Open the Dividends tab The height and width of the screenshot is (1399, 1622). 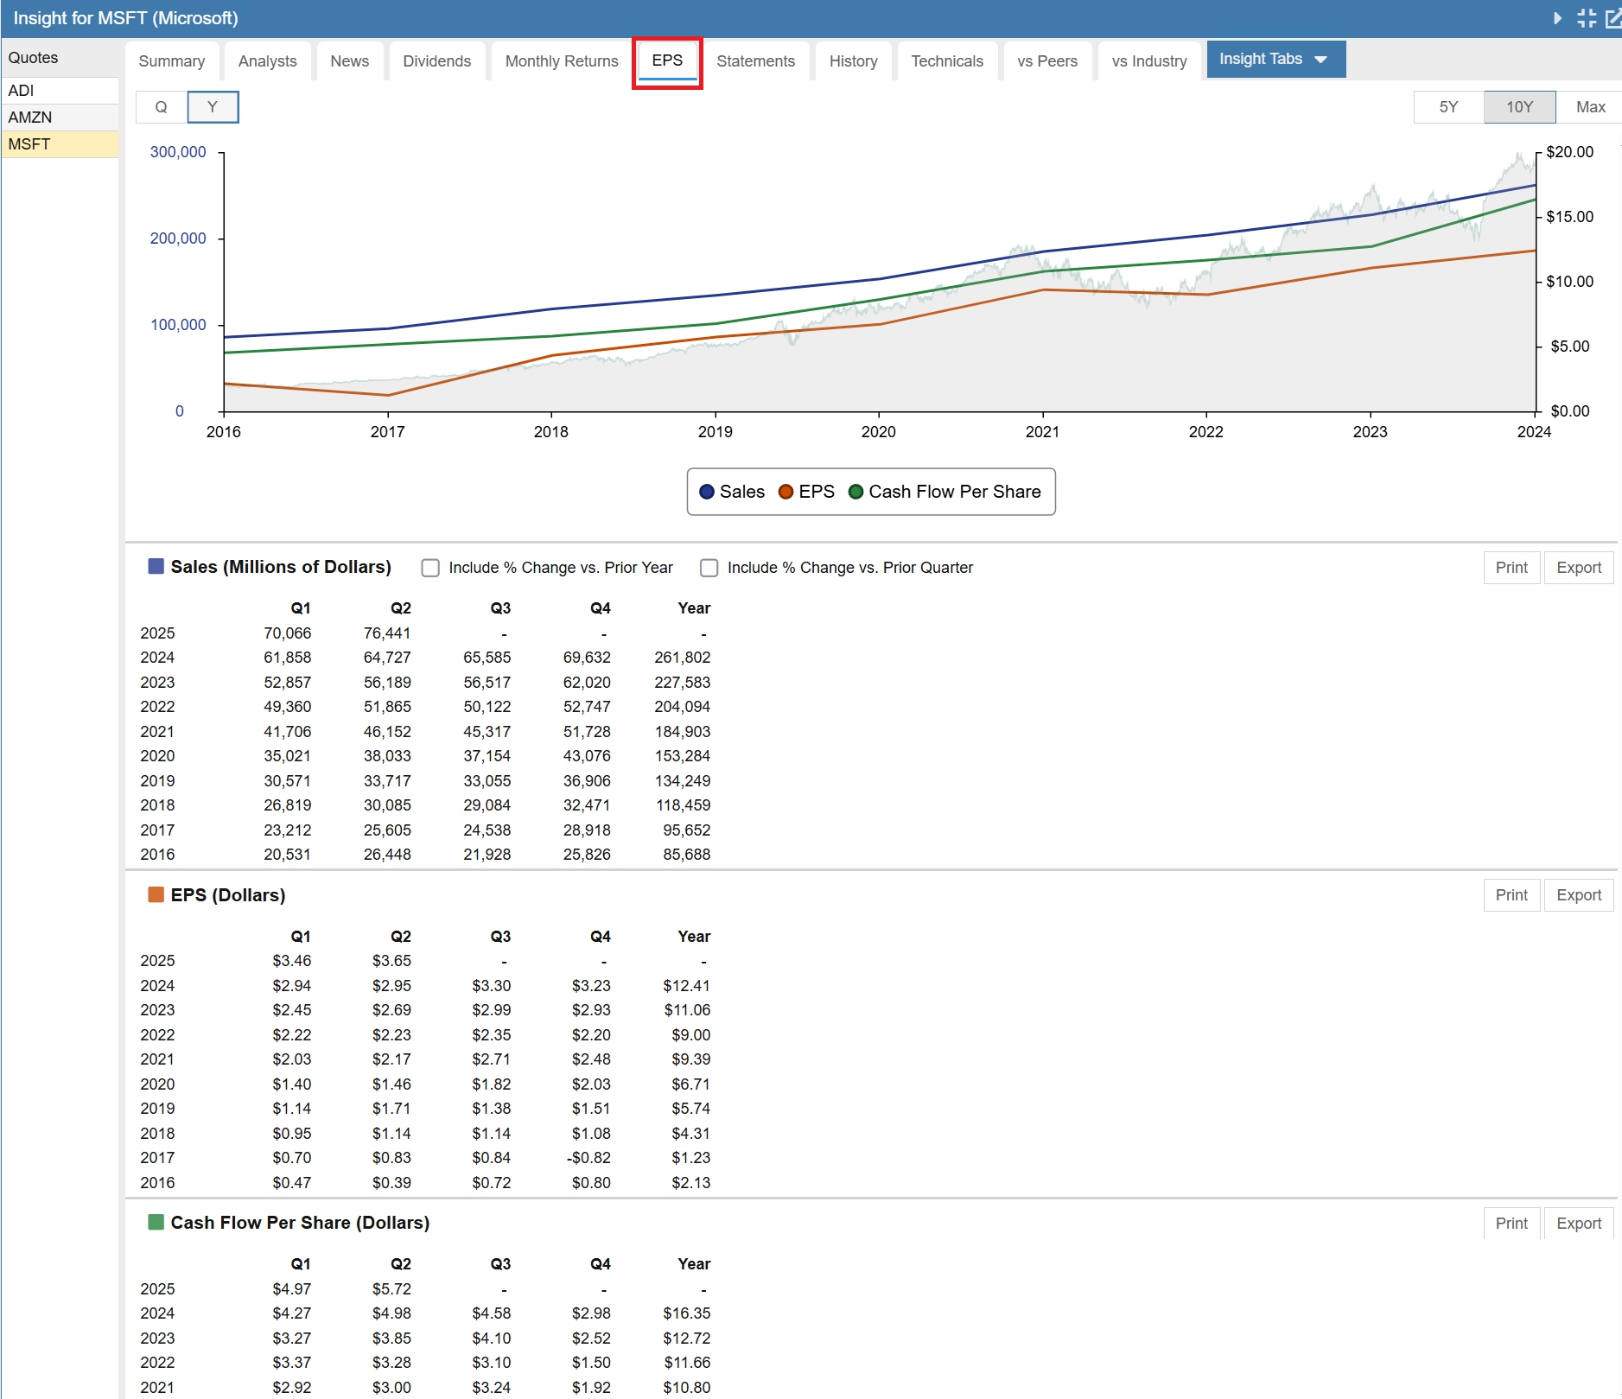(436, 61)
